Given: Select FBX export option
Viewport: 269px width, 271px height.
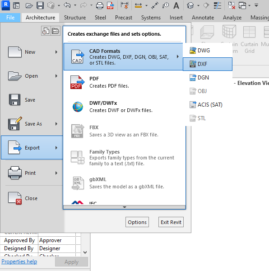Looking at the screenshot, I should tap(123, 131).
